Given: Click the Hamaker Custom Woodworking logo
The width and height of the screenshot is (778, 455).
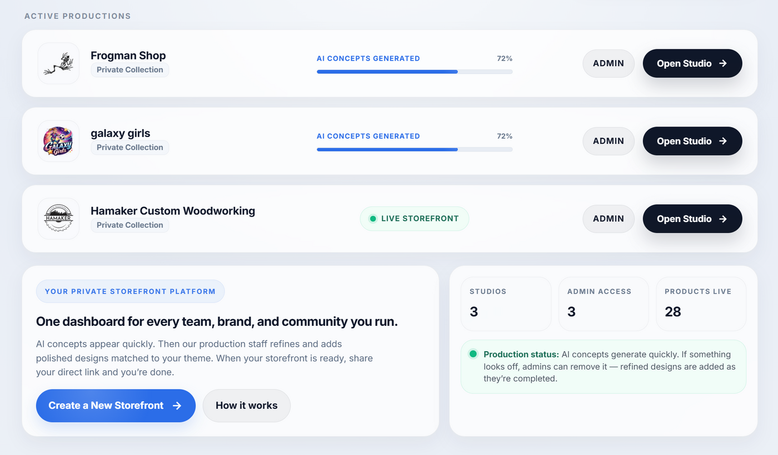Looking at the screenshot, I should [x=58, y=219].
